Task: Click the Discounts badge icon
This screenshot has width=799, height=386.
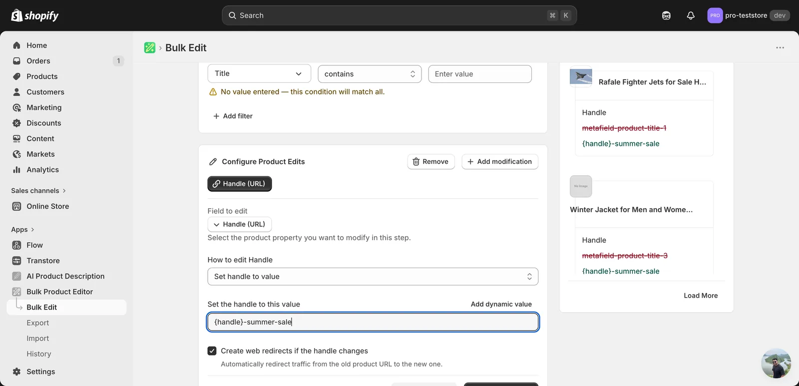Action: (16, 123)
